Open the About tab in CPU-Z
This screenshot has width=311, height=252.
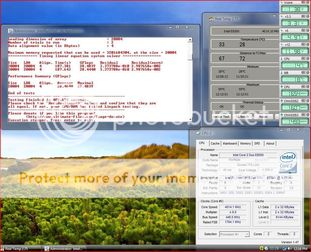tap(270, 143)
